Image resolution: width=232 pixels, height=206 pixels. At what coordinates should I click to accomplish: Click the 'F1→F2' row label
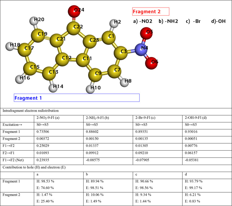click(x=9, y=146)
